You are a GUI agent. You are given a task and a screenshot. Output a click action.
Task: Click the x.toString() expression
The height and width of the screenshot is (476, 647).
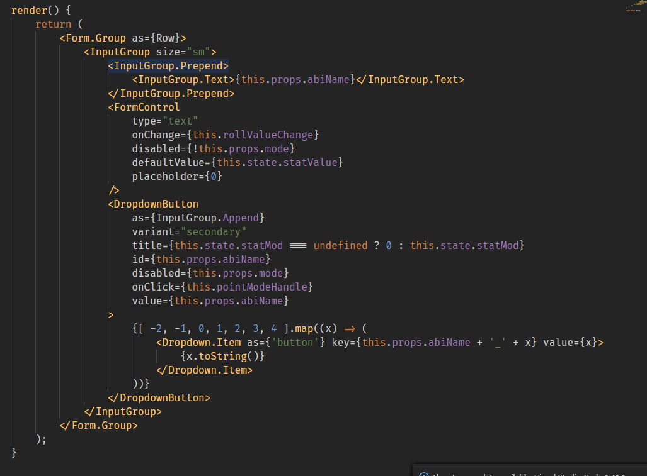(x=222, y=356)
